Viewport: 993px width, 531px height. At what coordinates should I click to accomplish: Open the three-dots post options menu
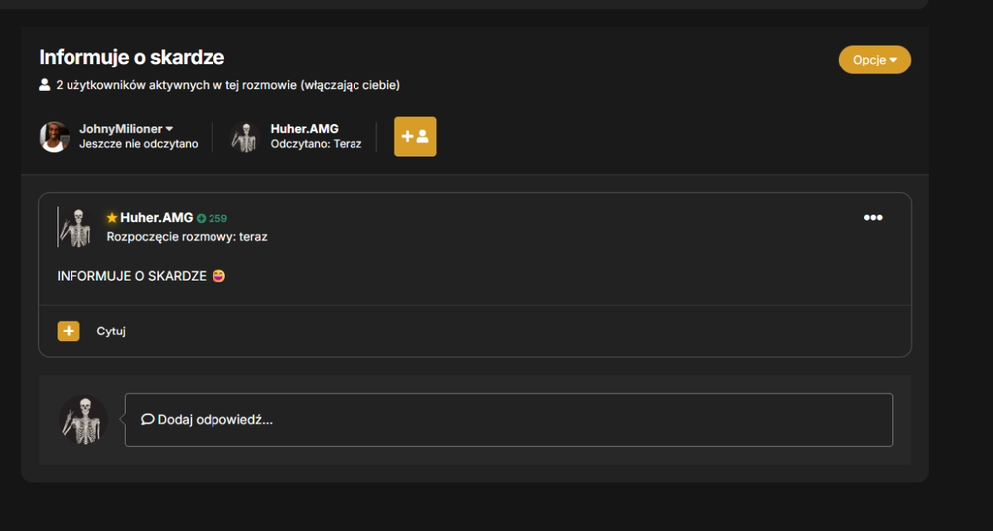click(873, 217)
